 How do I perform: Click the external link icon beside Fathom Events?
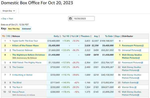[x=137, y=83]
